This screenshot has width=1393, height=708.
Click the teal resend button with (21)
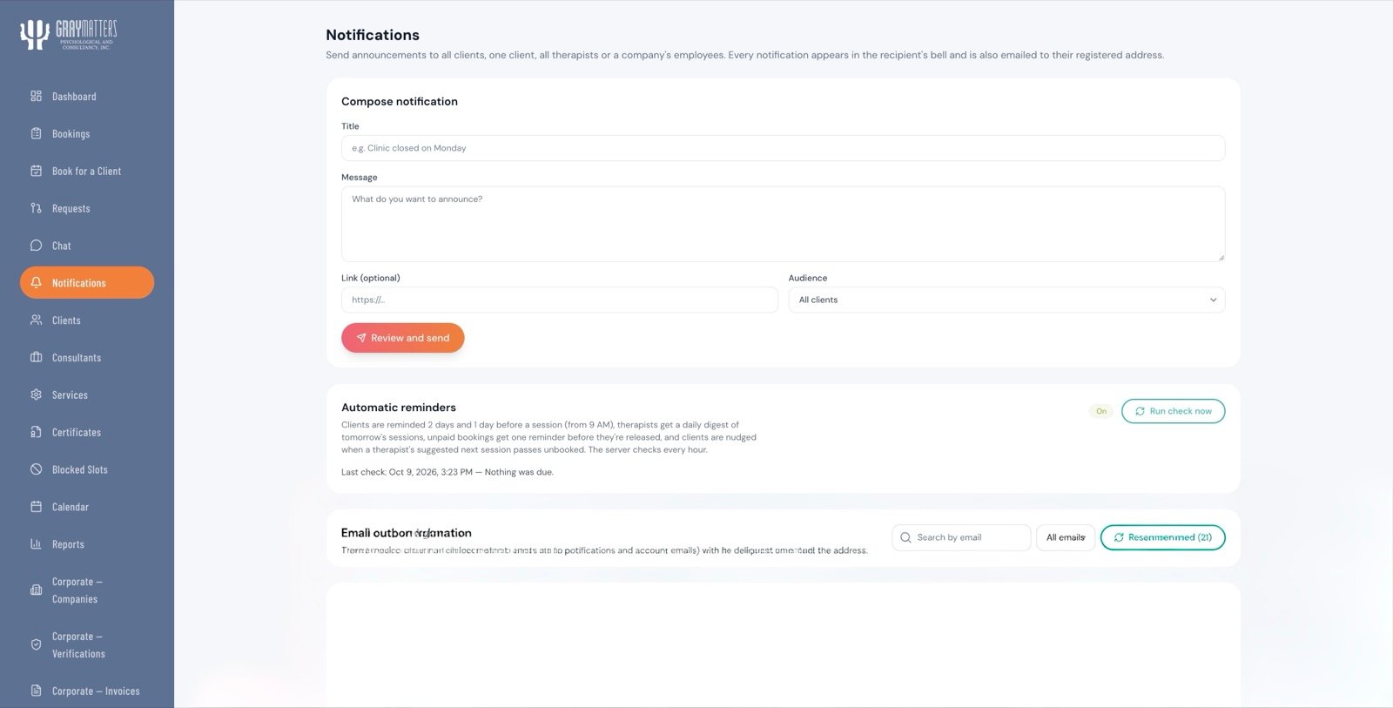point(1162,537)
